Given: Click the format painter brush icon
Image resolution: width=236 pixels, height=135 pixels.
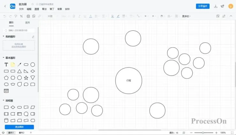Looking at the screenshot, I should pos(16,16).
